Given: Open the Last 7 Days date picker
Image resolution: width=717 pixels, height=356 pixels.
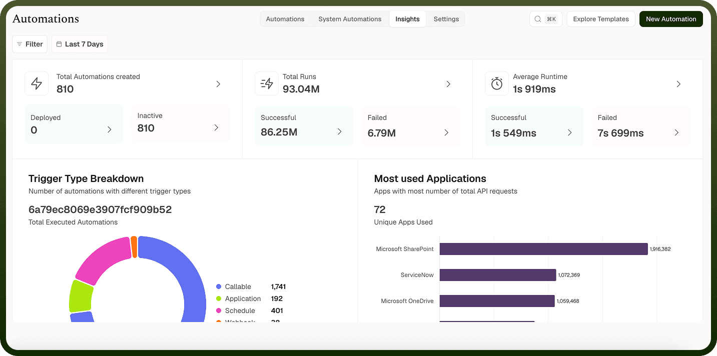Looking at the screenshot, I should point(80,44).
